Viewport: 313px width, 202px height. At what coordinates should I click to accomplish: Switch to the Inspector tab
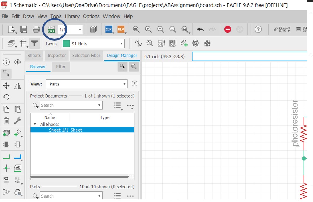(56, 56)
